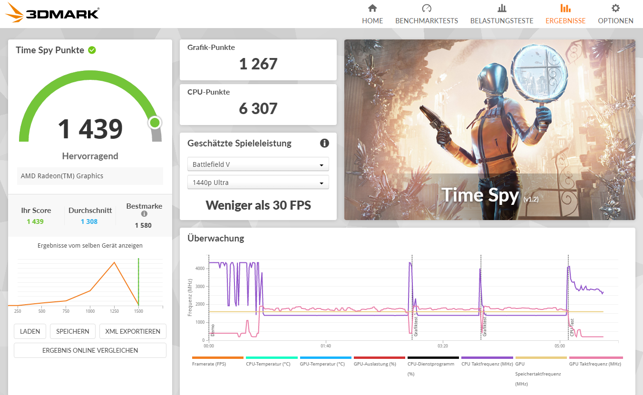
Task: Toggle the CPU-Dienstprogramm black legend swatch
Action: click(433, 357)
